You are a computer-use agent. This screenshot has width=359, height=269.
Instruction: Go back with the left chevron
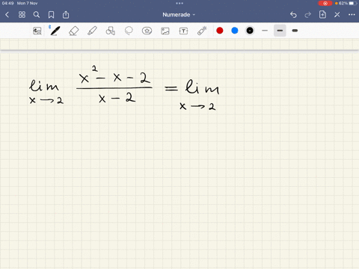tap(7, 15)
